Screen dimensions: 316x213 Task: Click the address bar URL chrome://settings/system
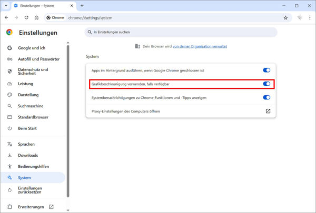click(90, 18)
